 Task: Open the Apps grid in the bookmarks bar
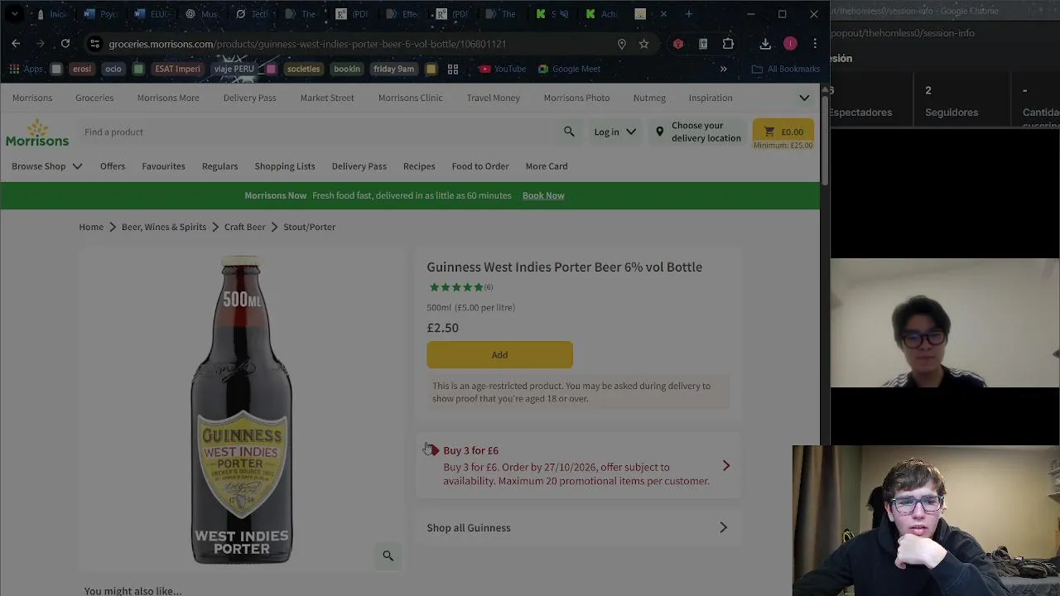point(14,69)
